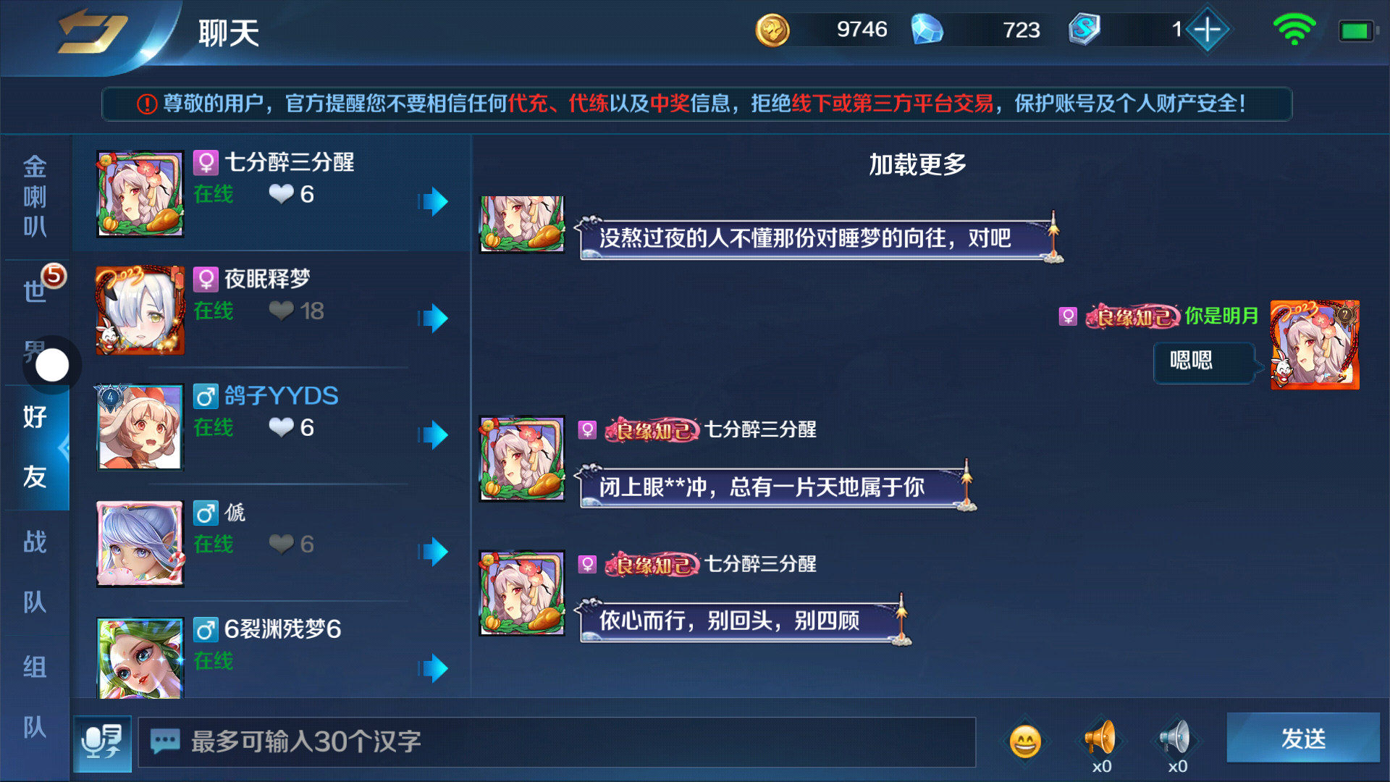Open the emoji picker smiley icon
Image resolution: width=1390 pixels, height=782 pixels.
pyautogui.click(x=1024, y=741)
